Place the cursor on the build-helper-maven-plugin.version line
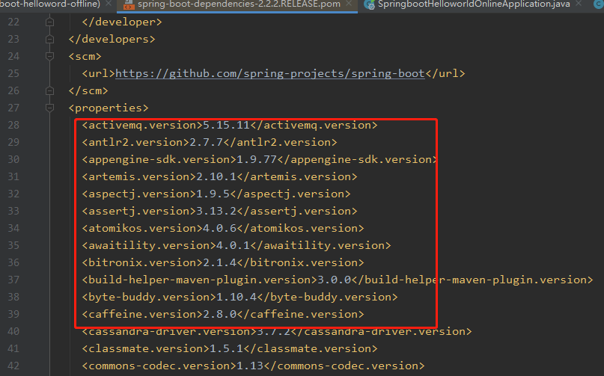The image size is (604, 376). pyautogui.click(x=338, y=280)
